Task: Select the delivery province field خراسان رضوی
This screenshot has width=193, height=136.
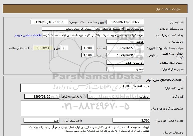Action: click(125, 62)
